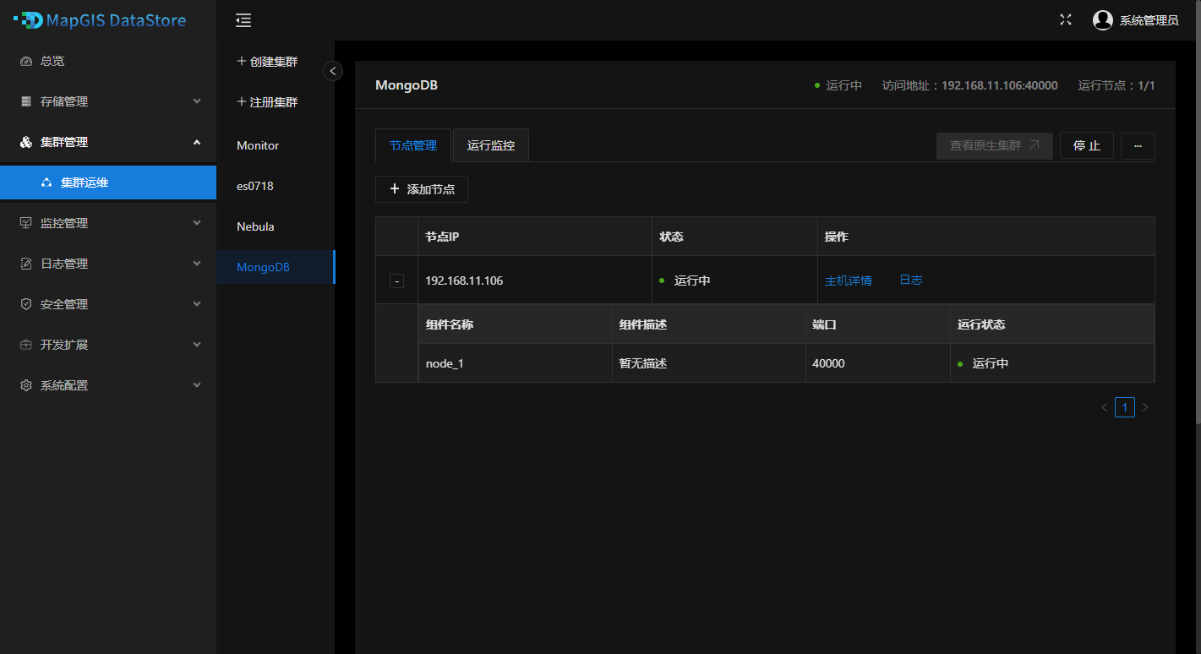Click the 安全管理 shield icon

[x=26, y=304]
